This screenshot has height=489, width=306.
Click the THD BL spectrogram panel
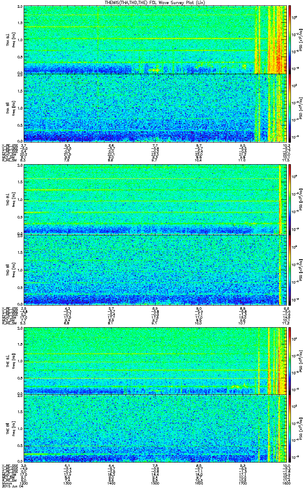click(155, 200)
